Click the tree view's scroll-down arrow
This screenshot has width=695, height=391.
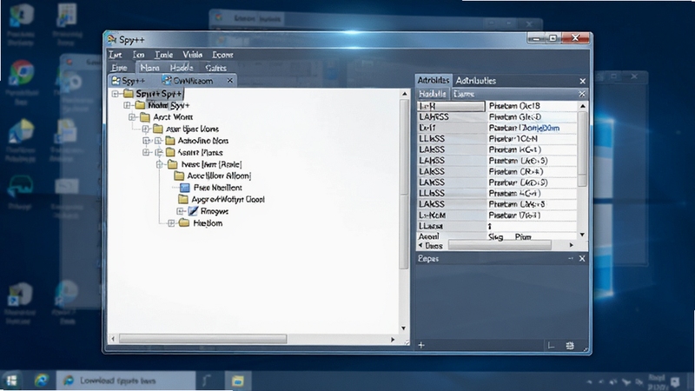403,328
